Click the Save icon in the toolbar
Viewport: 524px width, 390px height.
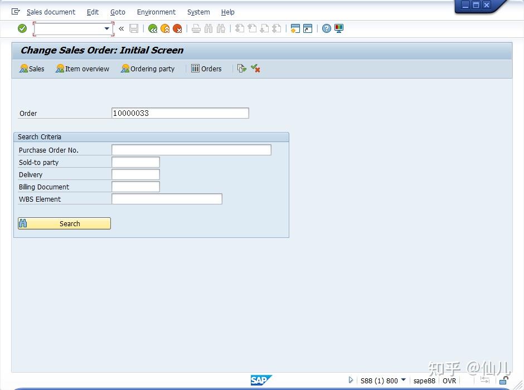click(134, 28)
